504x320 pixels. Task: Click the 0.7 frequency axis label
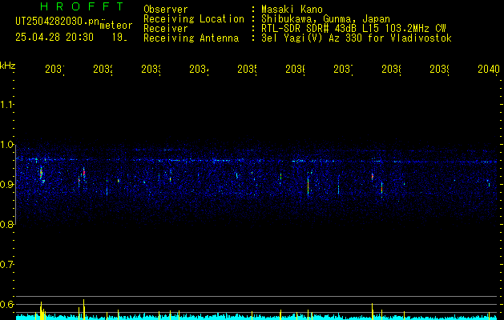tap(6, 265)
